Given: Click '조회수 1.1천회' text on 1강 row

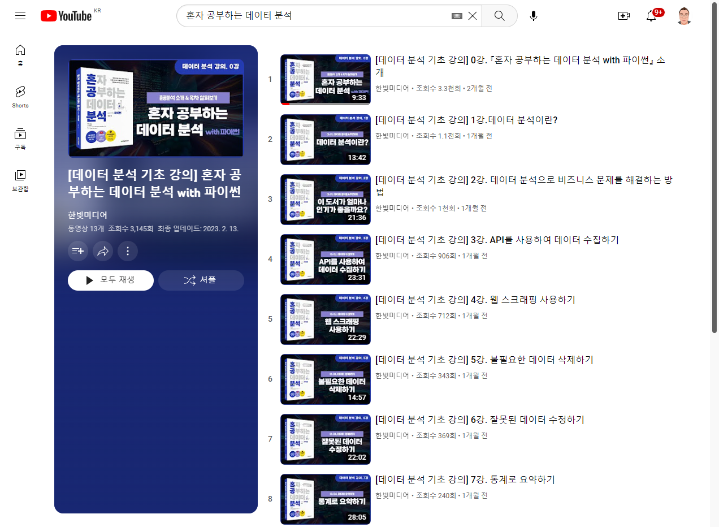Looking at the screenshot, I should pos(438,136).
